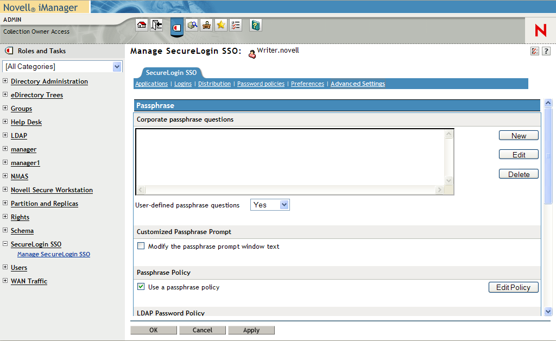Click the list box right scroll arrow
Screen dimensions: 556x341
click(x=440, y=190)
